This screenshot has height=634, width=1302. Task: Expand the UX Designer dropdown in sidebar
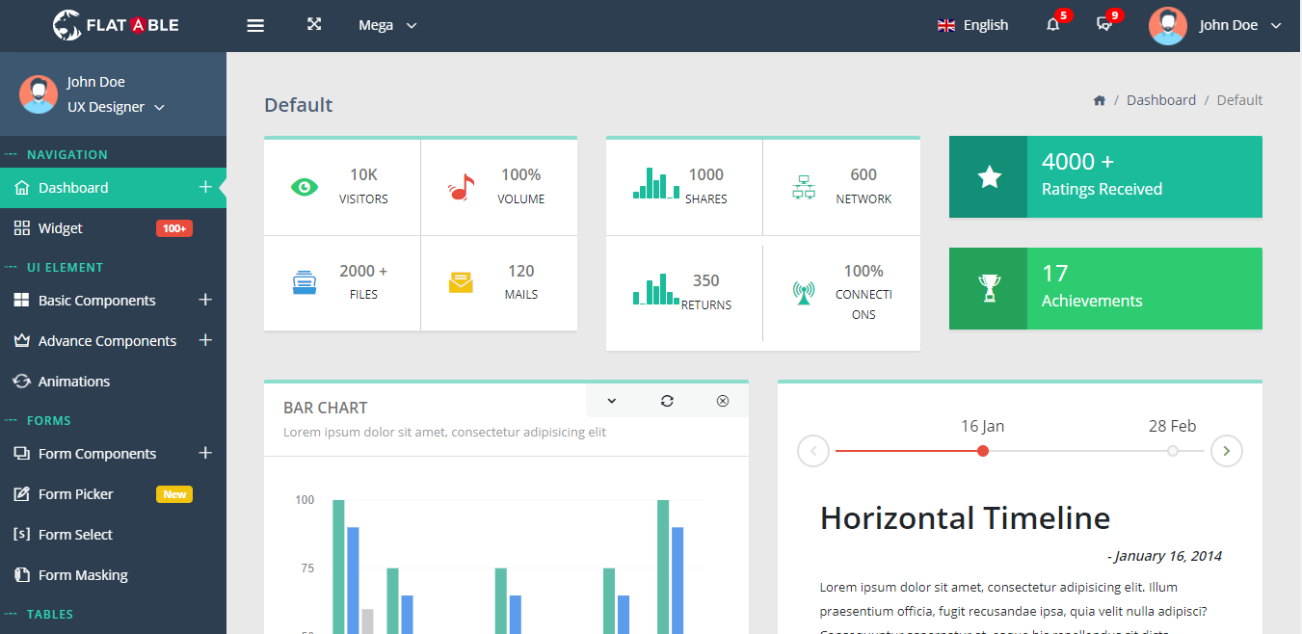point(116,107)
